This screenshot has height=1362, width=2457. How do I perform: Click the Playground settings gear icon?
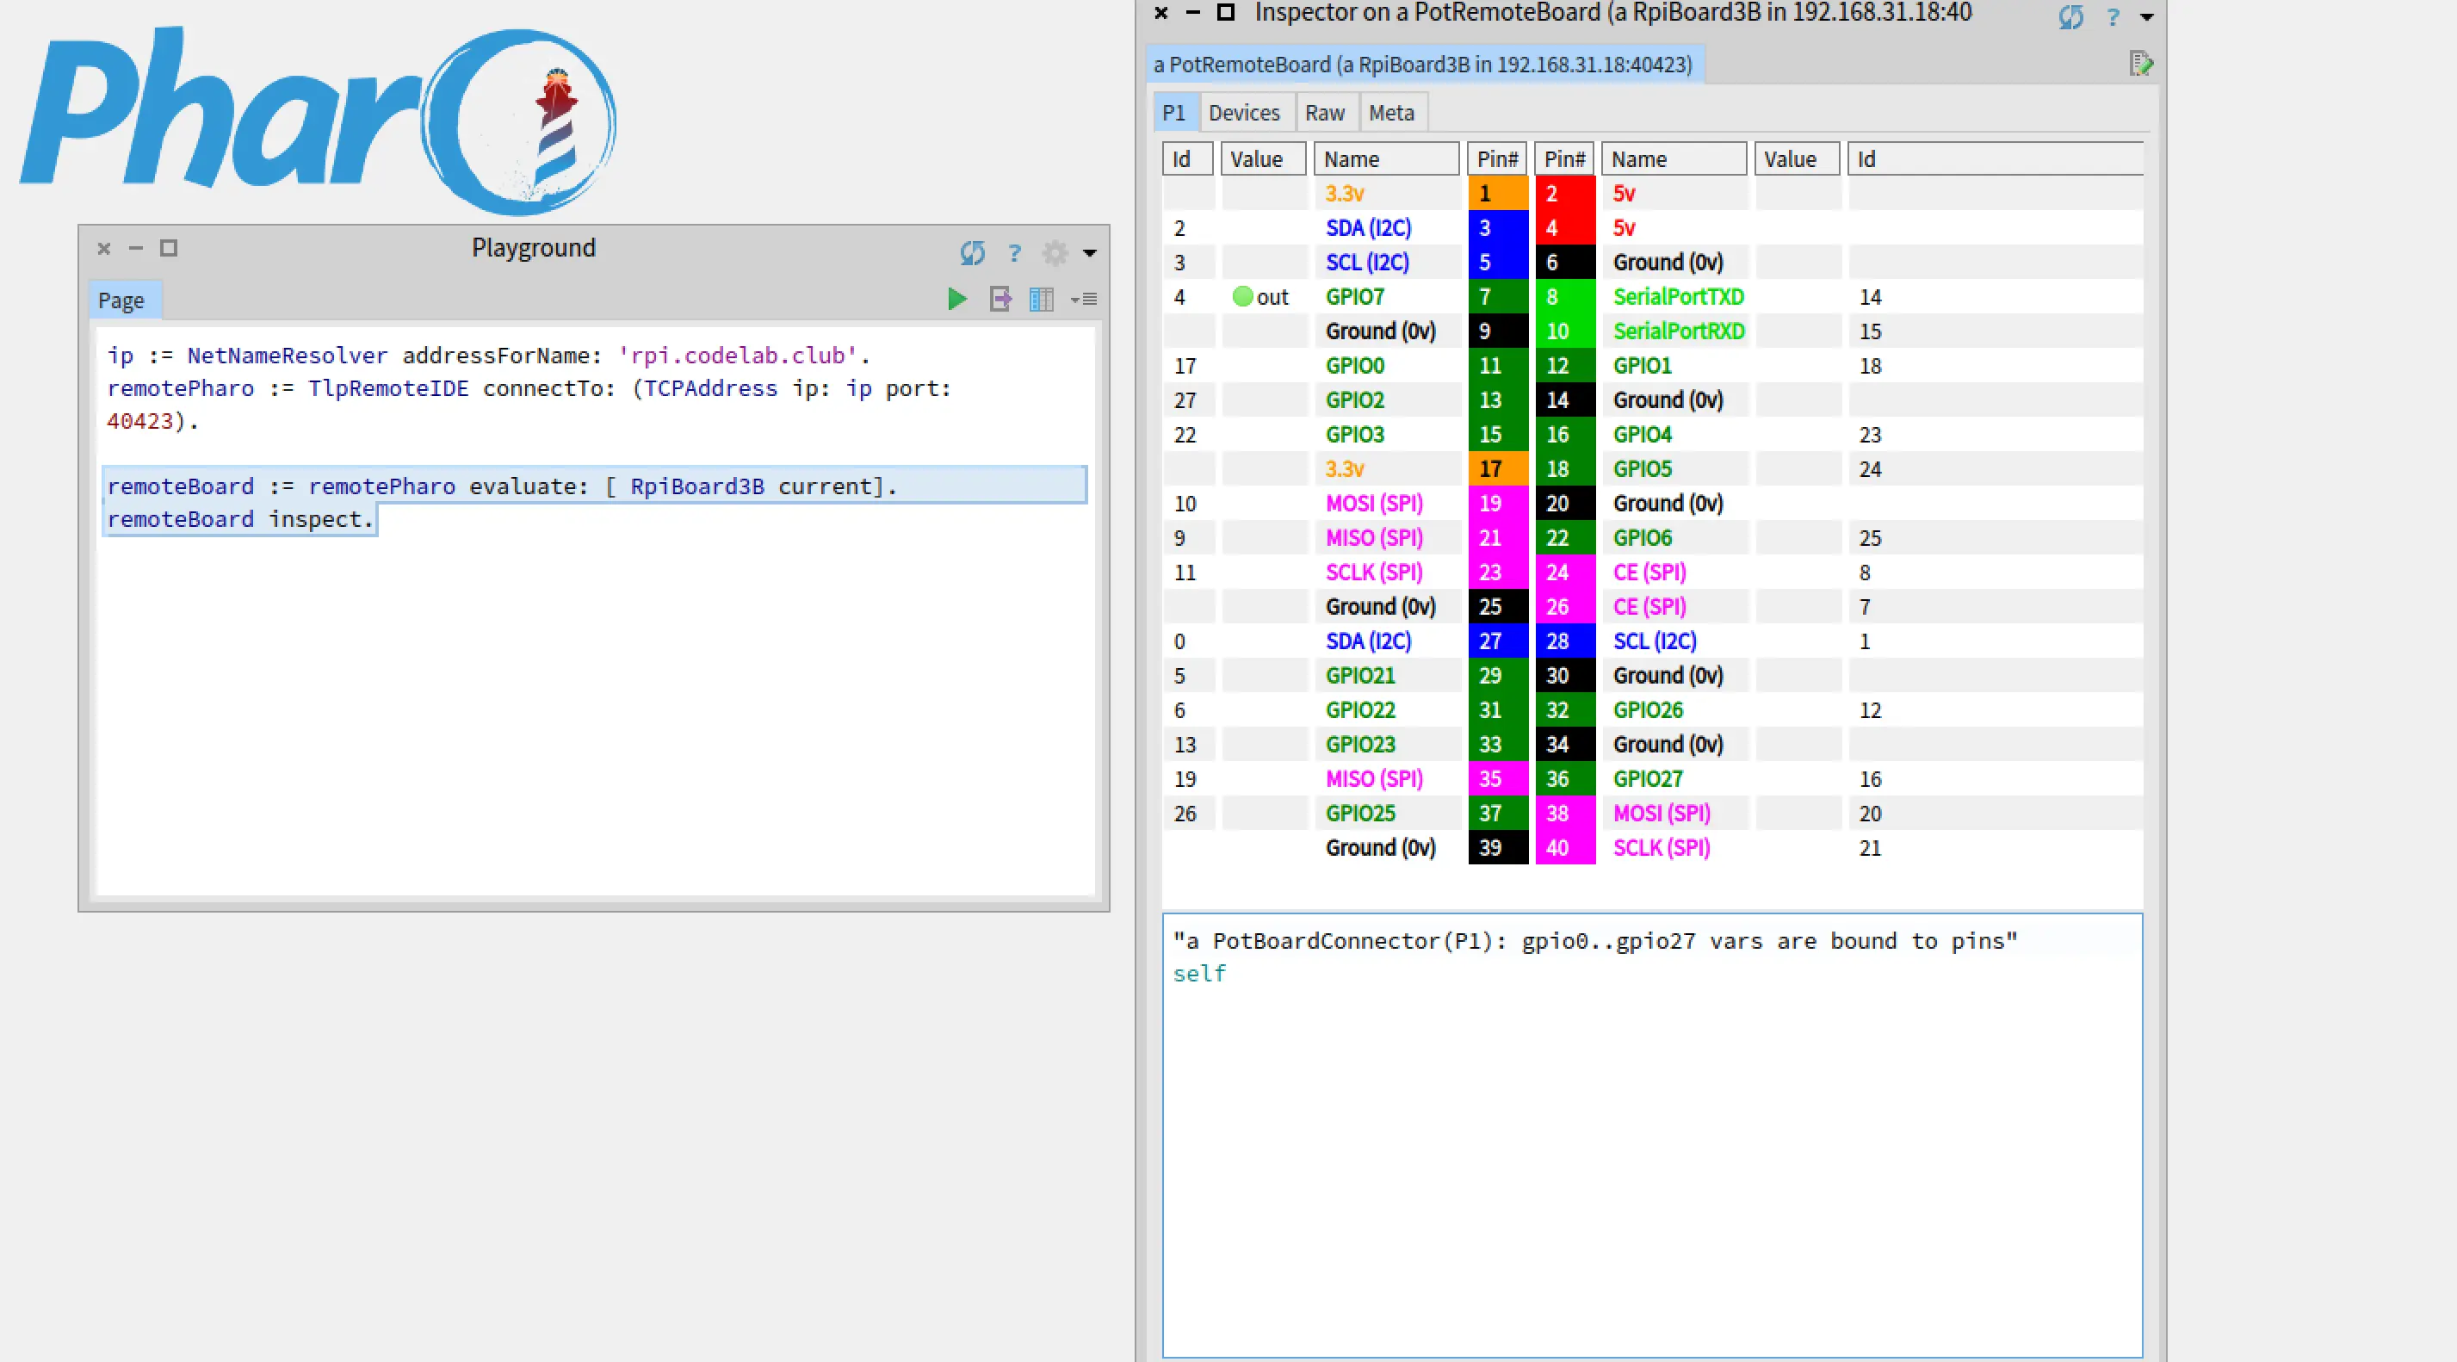(x=1054, y=253)
